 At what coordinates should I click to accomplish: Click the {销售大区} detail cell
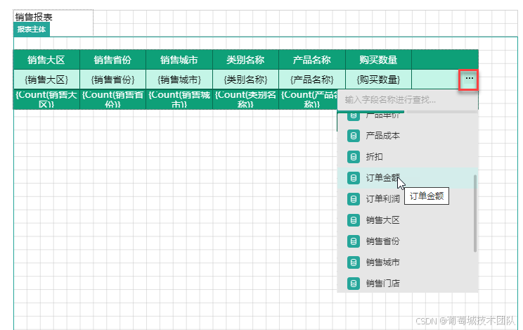pos(46,80)
